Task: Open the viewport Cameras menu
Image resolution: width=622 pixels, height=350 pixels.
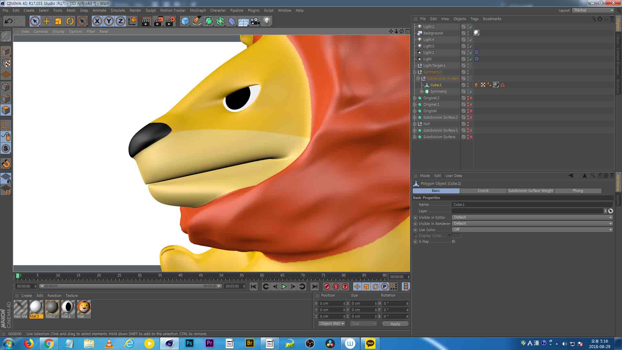Action: coord(40,31)
